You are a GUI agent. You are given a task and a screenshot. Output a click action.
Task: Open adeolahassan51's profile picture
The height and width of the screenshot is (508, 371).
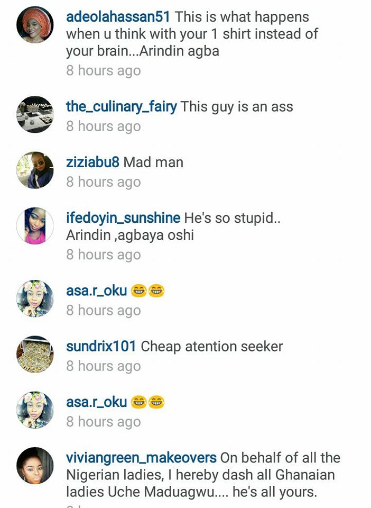tap(35, 25)
